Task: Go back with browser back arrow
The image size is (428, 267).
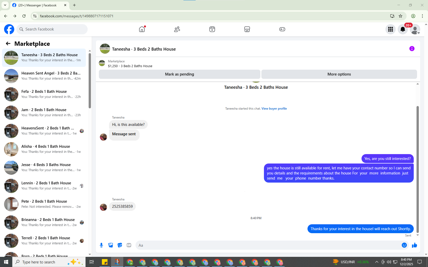Action: (x=6, y=16)
